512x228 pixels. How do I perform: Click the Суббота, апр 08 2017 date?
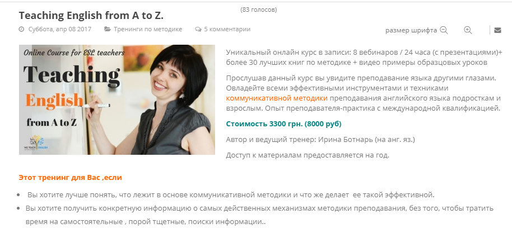tap(60, 29)
